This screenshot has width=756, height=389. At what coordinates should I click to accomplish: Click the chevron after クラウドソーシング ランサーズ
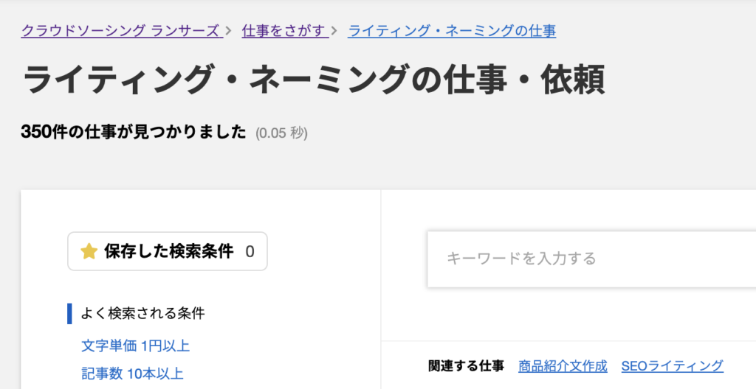[229, 31]
